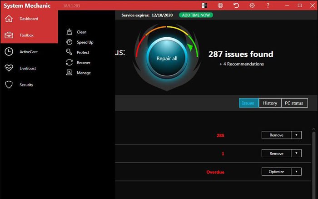Click ADD TIME NOW button
Screen dimensions: 318x199
pyautogui.click(x=196, y=15)
